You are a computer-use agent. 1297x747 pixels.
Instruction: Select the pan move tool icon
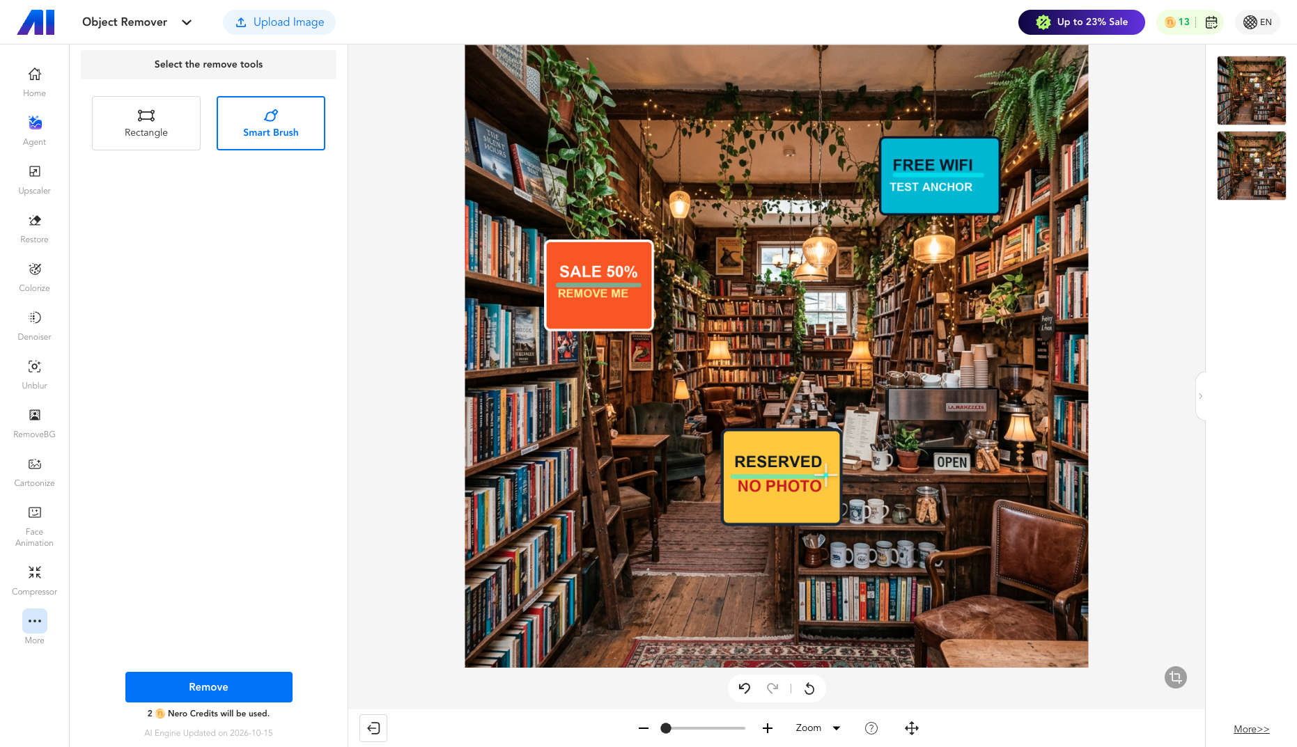click(x=912, y=728)
